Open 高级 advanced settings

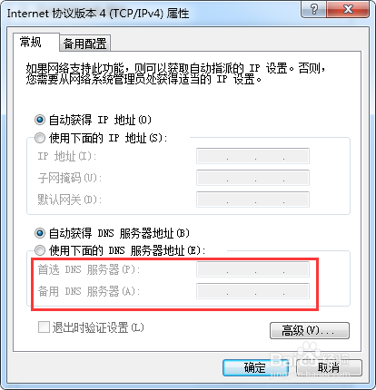click(310, 330)
